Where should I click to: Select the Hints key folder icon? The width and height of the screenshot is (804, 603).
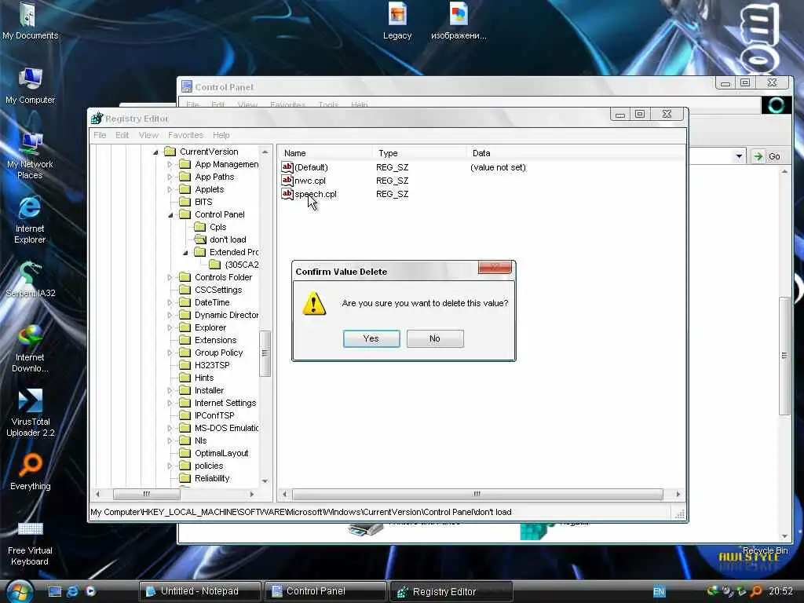point(185,378)
